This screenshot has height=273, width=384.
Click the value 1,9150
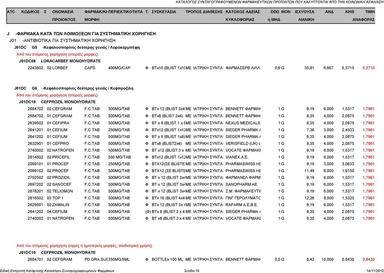click(348, 171)
